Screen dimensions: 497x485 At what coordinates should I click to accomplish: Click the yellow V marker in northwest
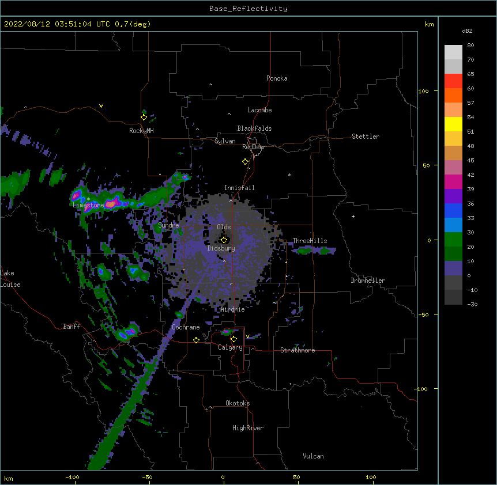tap(101, 106)
